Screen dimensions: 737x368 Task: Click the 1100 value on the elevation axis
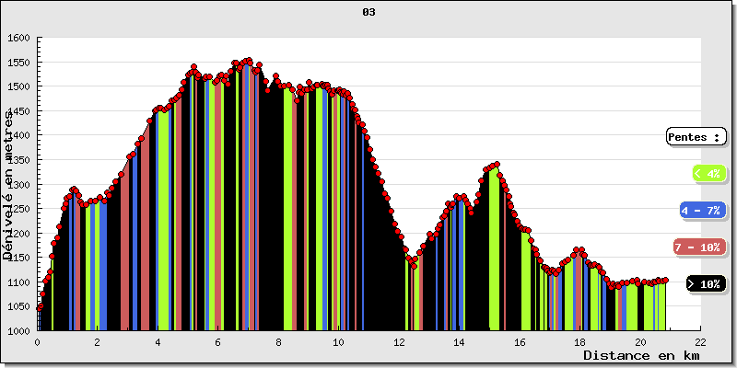point(18,282)
